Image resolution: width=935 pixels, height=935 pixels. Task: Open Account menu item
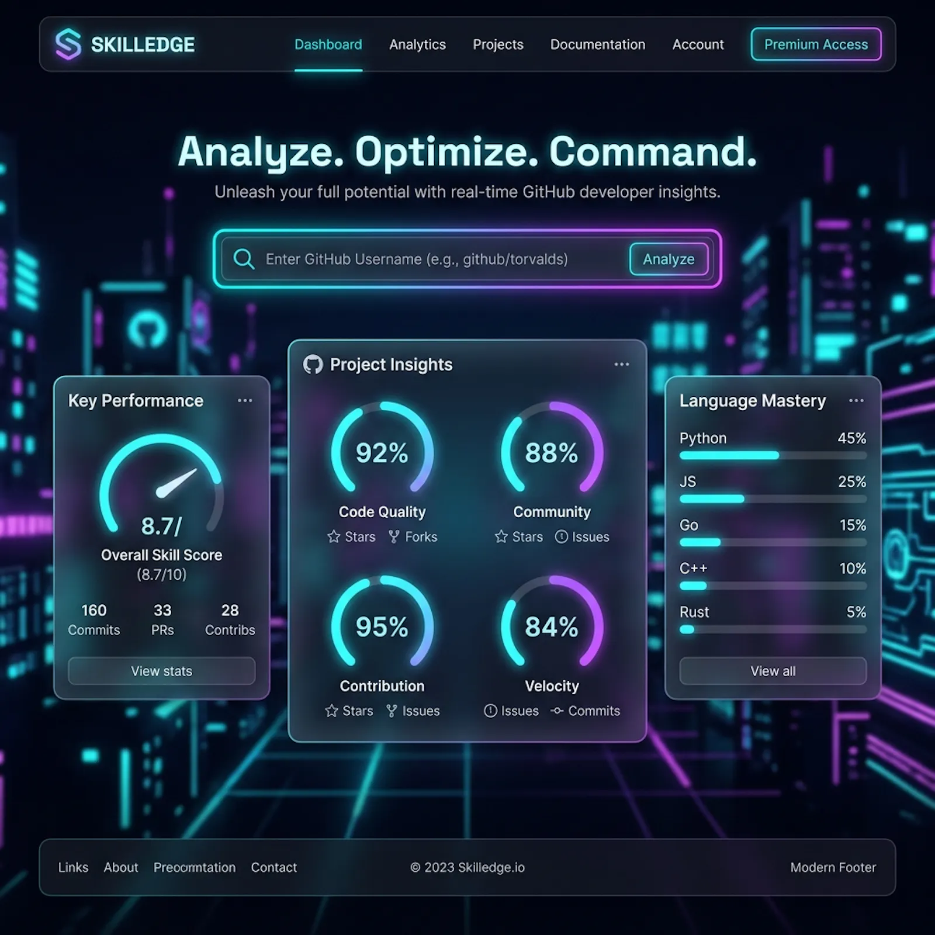698,44
